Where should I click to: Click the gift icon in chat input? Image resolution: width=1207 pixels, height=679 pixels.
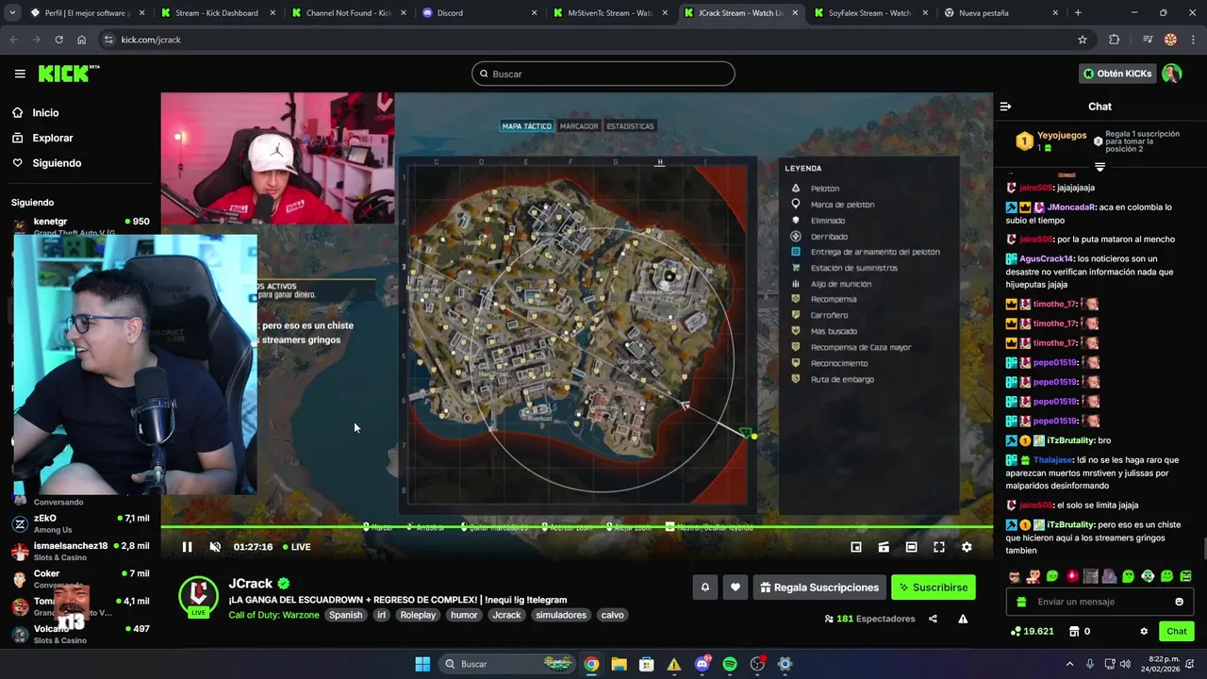(x=1021, y=602)
